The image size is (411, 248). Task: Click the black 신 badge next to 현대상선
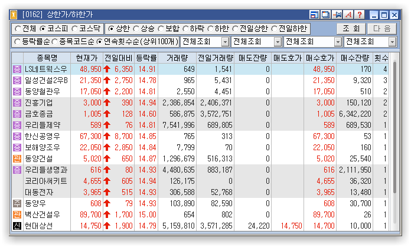[x=17, y=226]
